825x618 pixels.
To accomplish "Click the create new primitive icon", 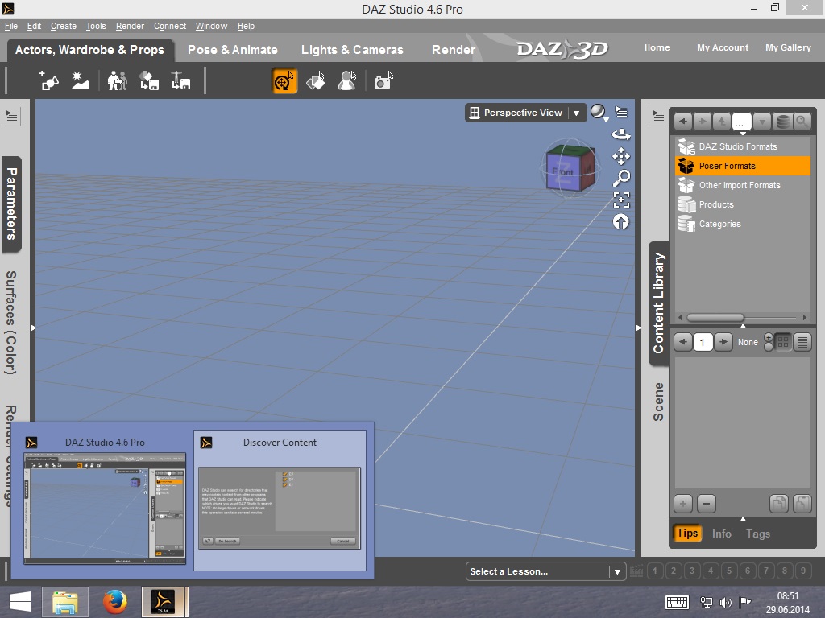I will (49, 81).
